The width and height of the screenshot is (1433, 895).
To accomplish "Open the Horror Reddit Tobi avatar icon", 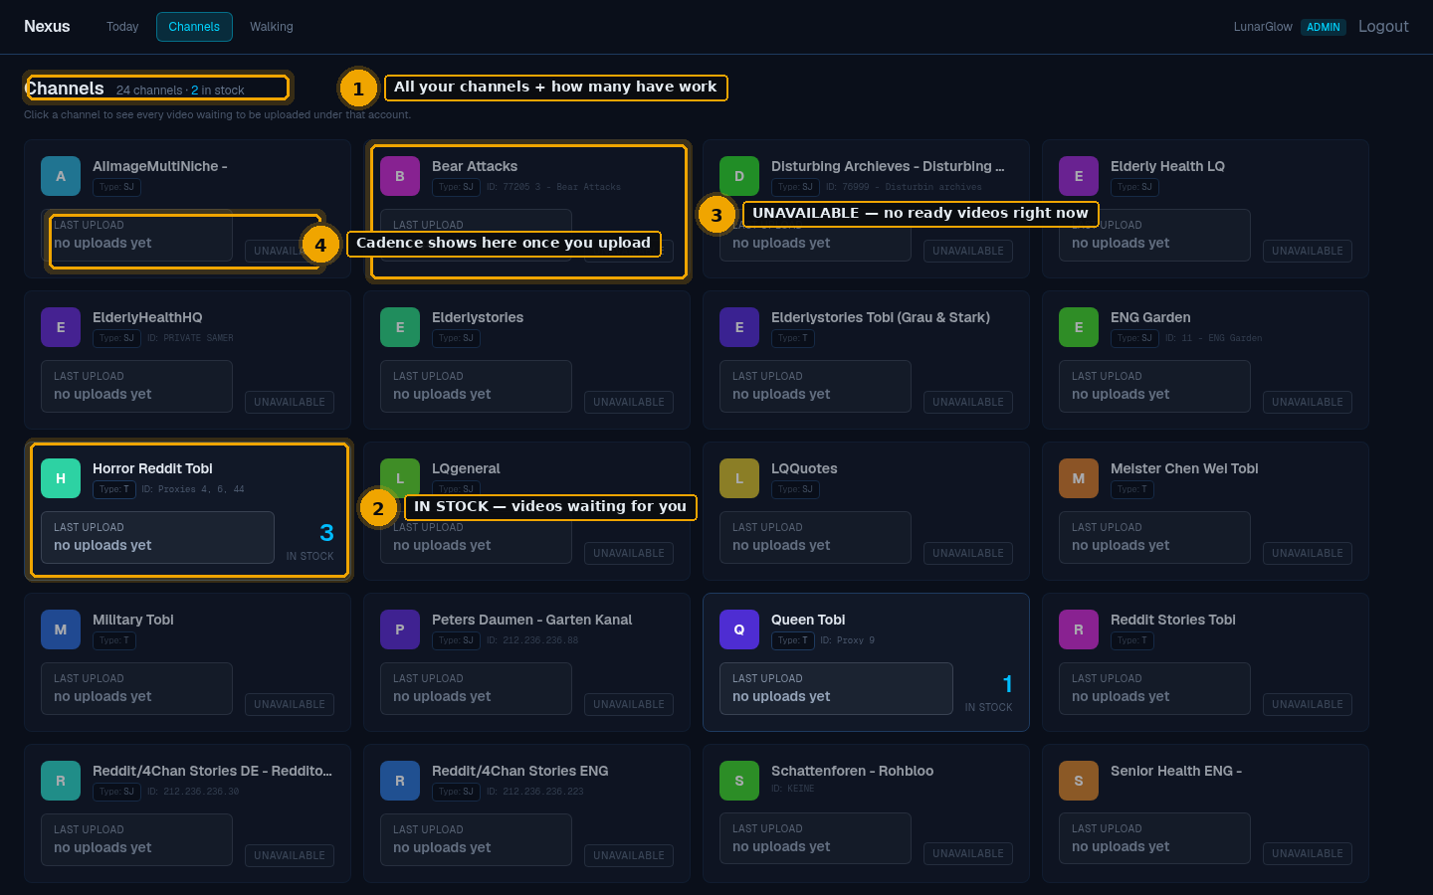I will (x=61, y=478).
